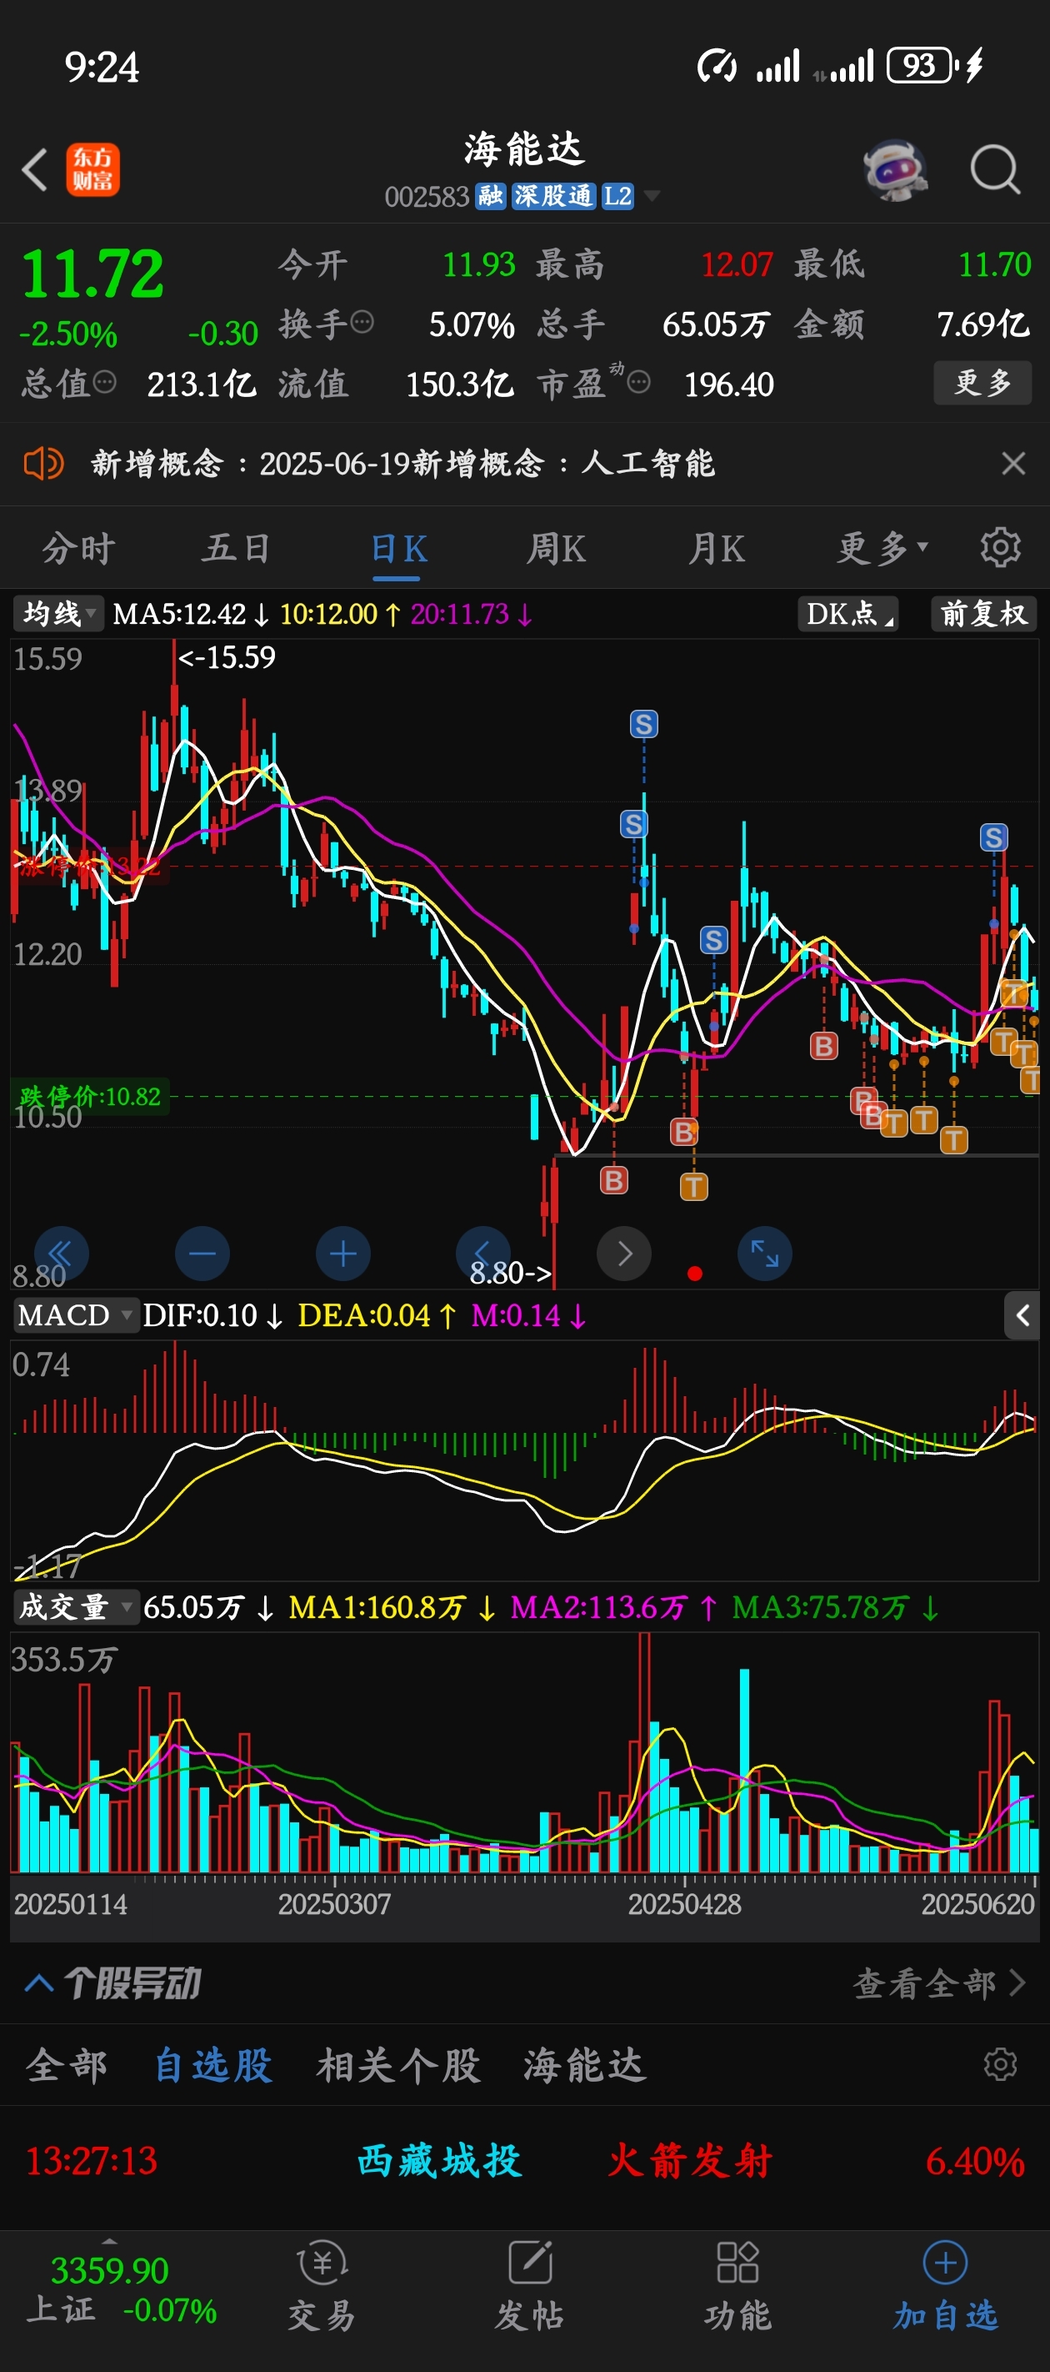
Task: Open 个股异动 settings gear
Action: click(x=1000, y=2064)
